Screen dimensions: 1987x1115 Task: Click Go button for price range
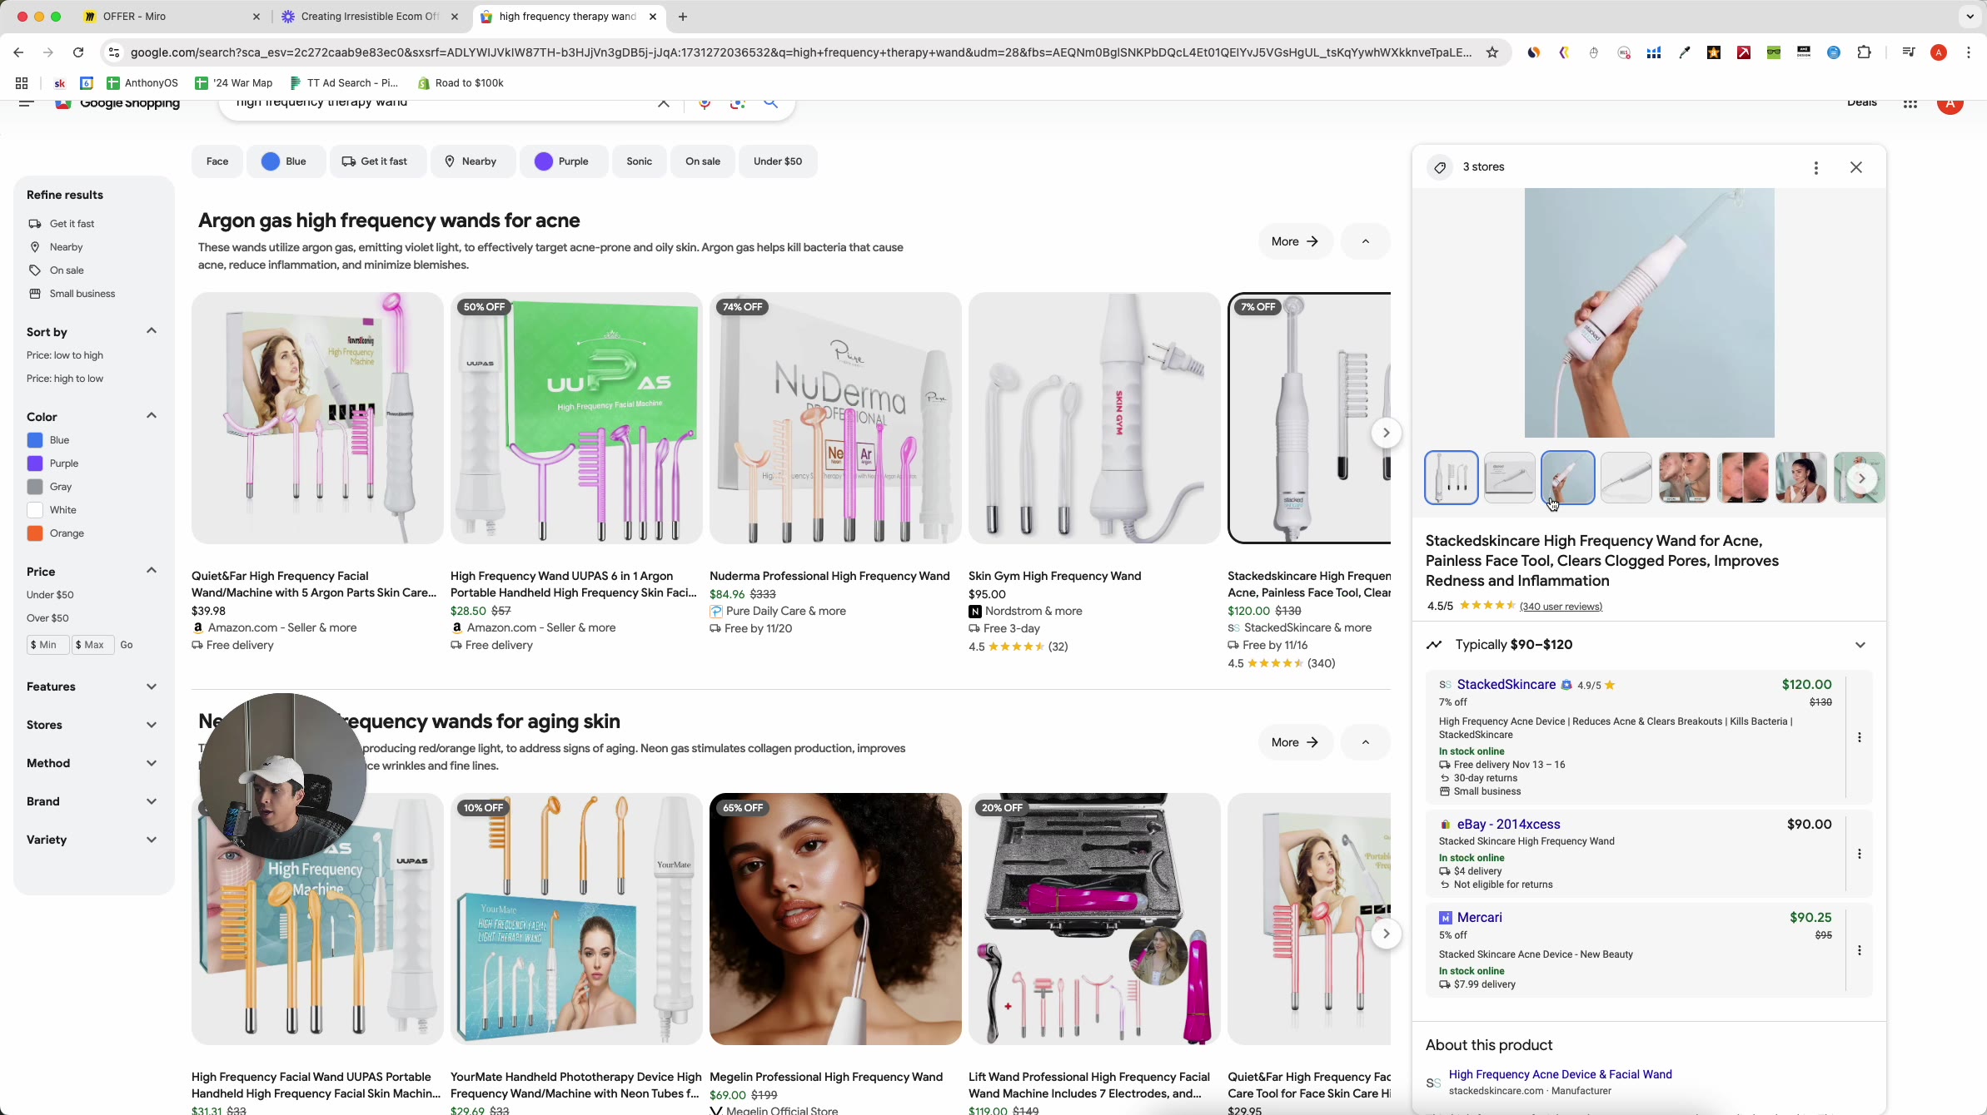[x=127, y=646]
